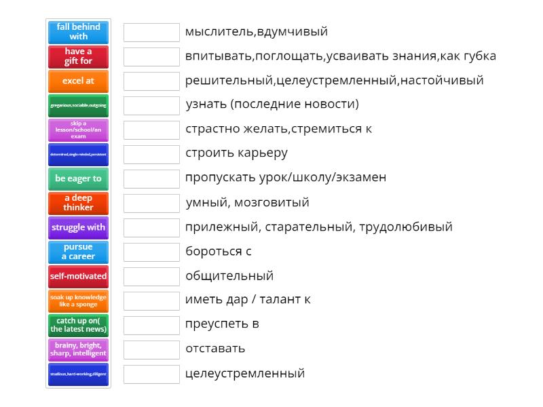
Task: Click the answer slot beside 'отставать'
Action: (151, 350)
